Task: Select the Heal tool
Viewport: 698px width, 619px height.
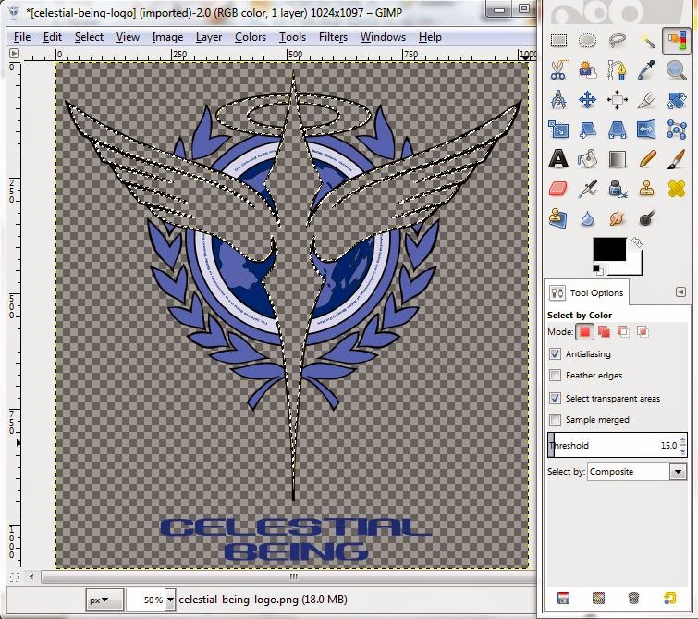Action: pyautogui.click(x=677, y=189)
